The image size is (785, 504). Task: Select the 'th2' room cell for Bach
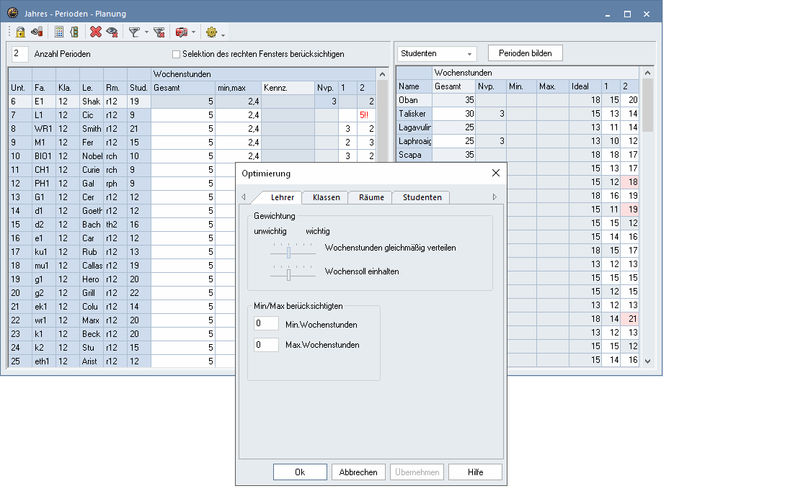coord(115,225)
